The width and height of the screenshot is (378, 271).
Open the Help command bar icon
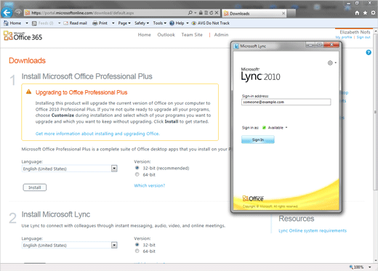click(x=172, y=23)
